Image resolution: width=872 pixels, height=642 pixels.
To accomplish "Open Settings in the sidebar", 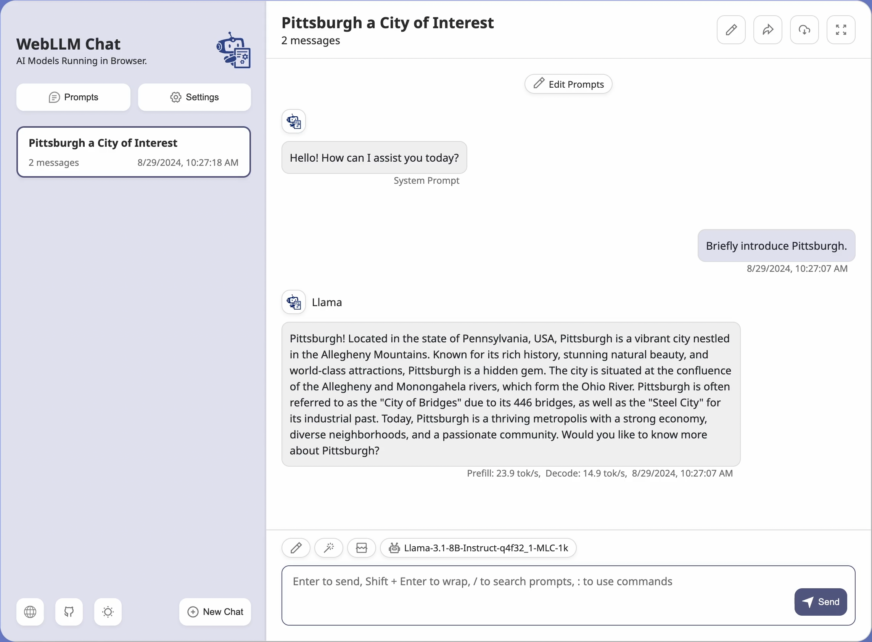I will tap(195, 97).
